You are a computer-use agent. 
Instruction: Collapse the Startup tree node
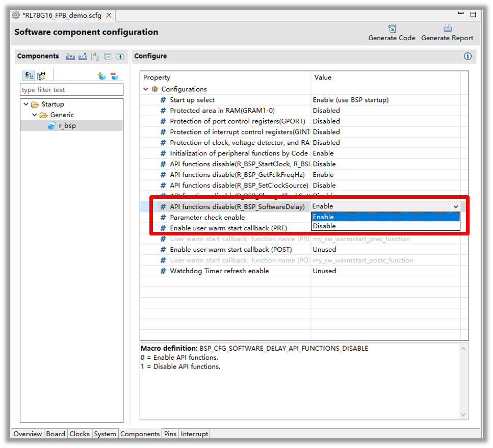click(x=26, y=104)
